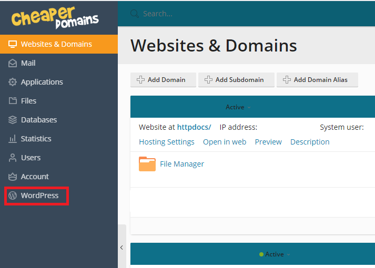Click the Databases stack icon
The image size is (375, 268).
(x=13, y=120)
